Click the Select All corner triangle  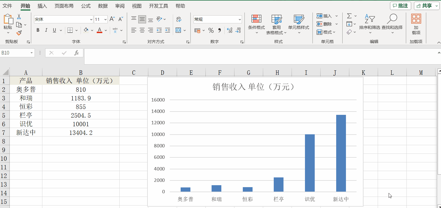pos(5,73)
